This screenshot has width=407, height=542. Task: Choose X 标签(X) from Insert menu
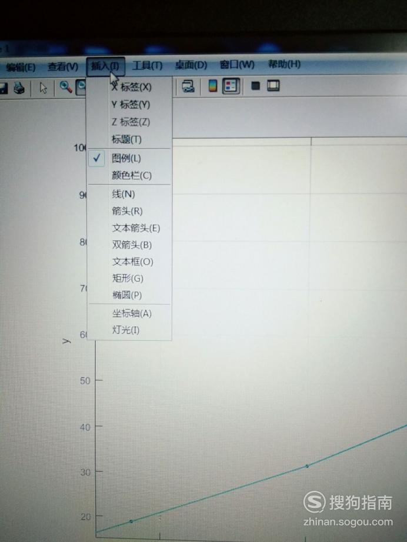point(129,87)
